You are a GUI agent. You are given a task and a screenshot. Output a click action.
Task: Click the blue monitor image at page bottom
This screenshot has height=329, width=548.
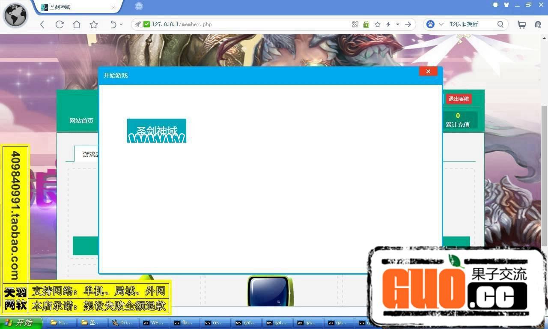(x=271, y=291)
